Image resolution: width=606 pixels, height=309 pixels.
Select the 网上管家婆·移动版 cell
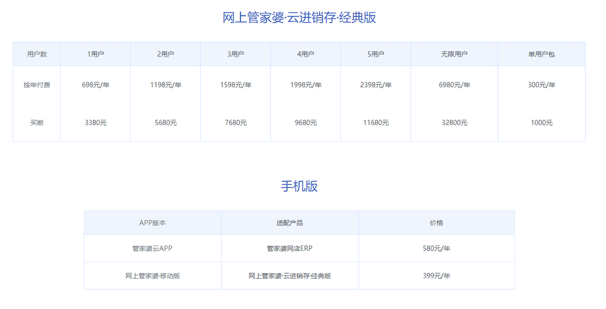(153, 276)
